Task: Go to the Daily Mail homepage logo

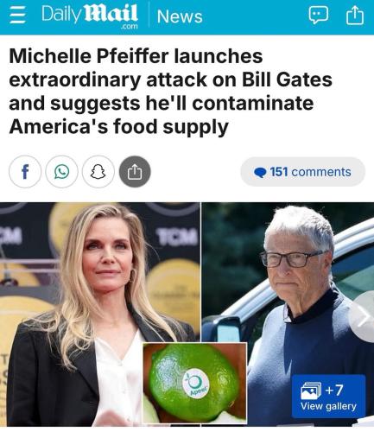Action: (90, 16)
